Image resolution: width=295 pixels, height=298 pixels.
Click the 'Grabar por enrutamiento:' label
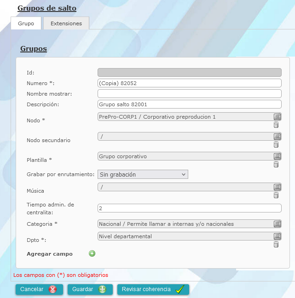tap(60, 174)
